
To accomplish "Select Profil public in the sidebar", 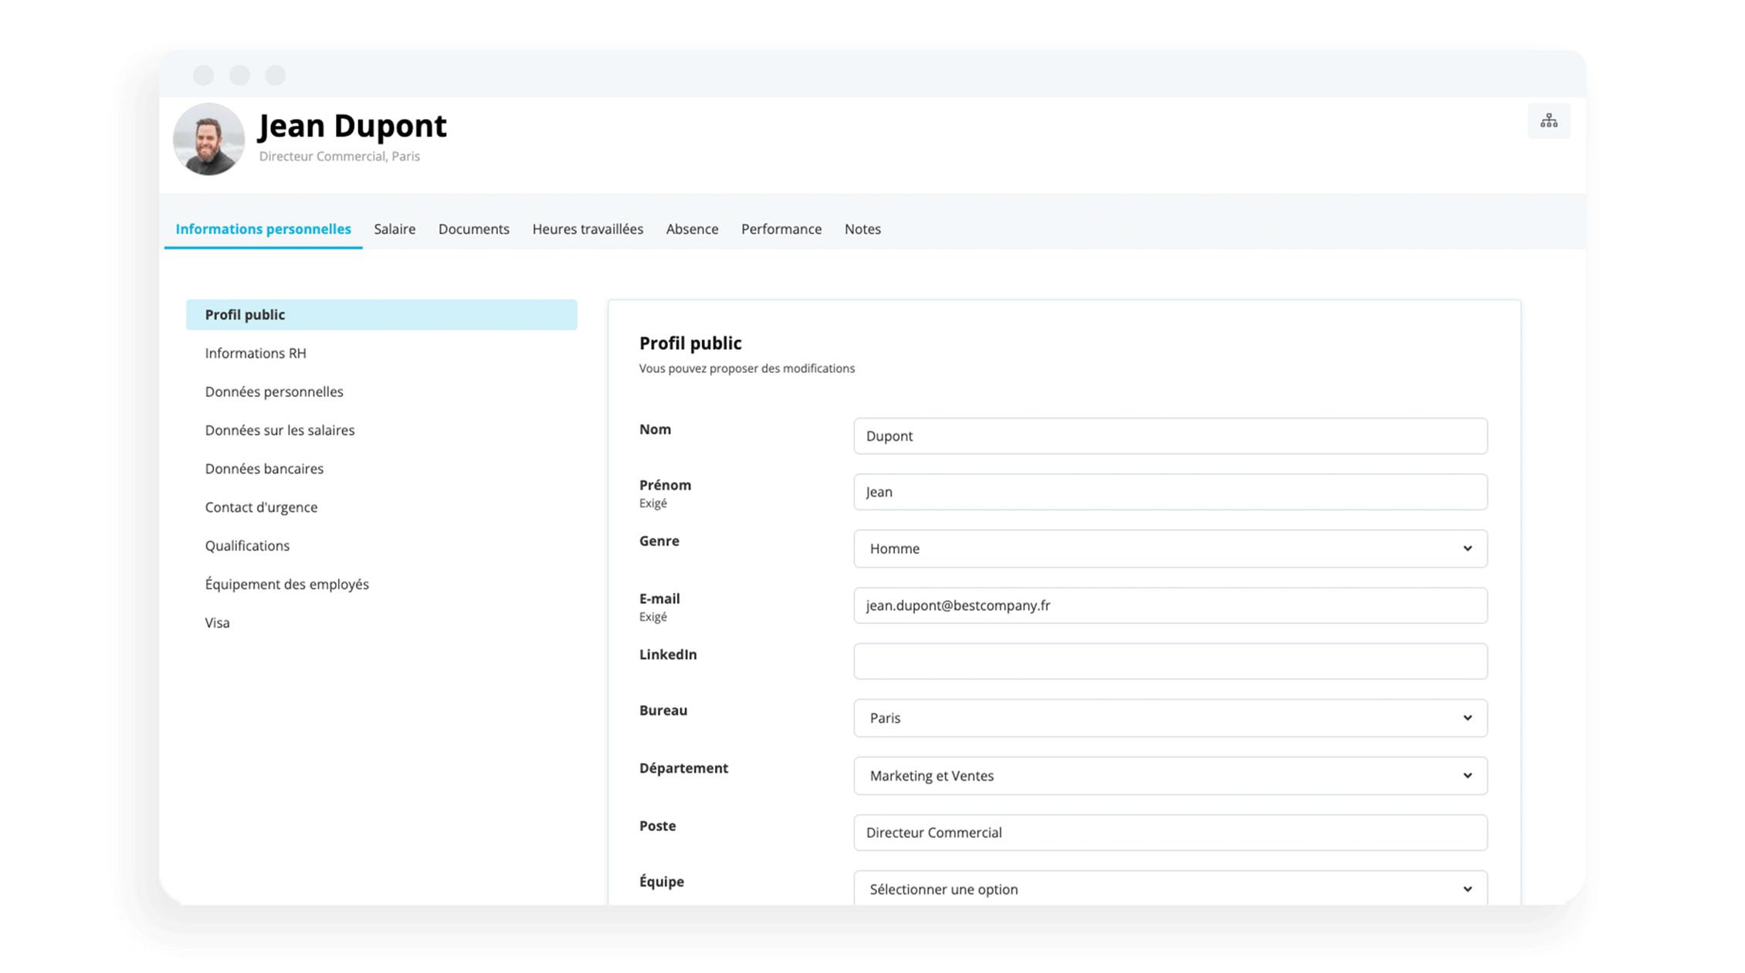I will 381,315.
